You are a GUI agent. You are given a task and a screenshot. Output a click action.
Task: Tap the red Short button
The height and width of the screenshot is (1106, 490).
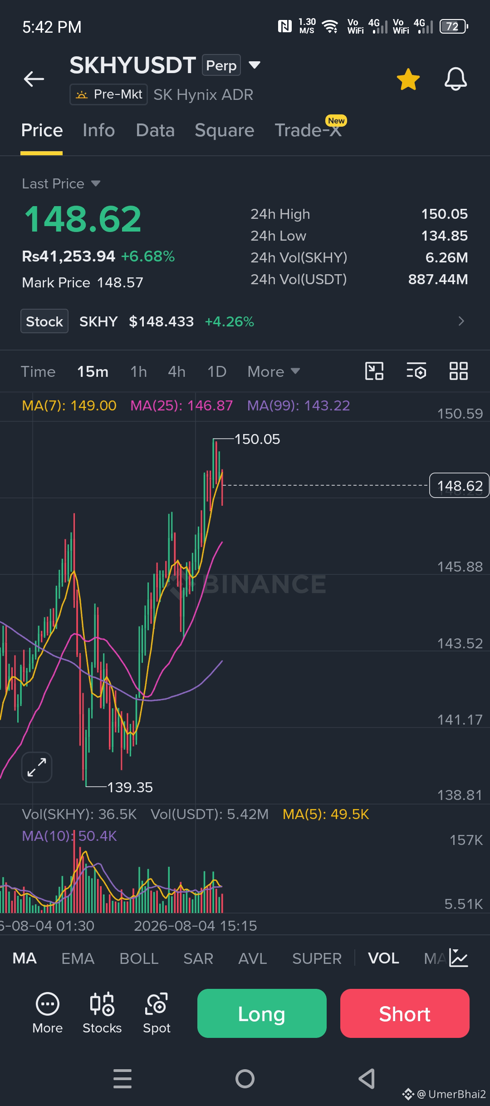point(405,1013)
